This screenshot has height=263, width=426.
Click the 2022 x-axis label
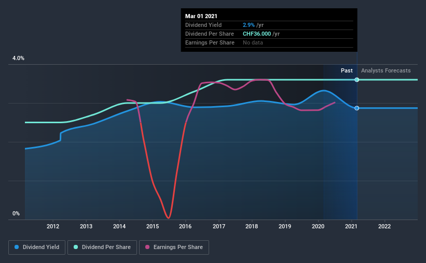pyautogui.click(x=384, y=226)
